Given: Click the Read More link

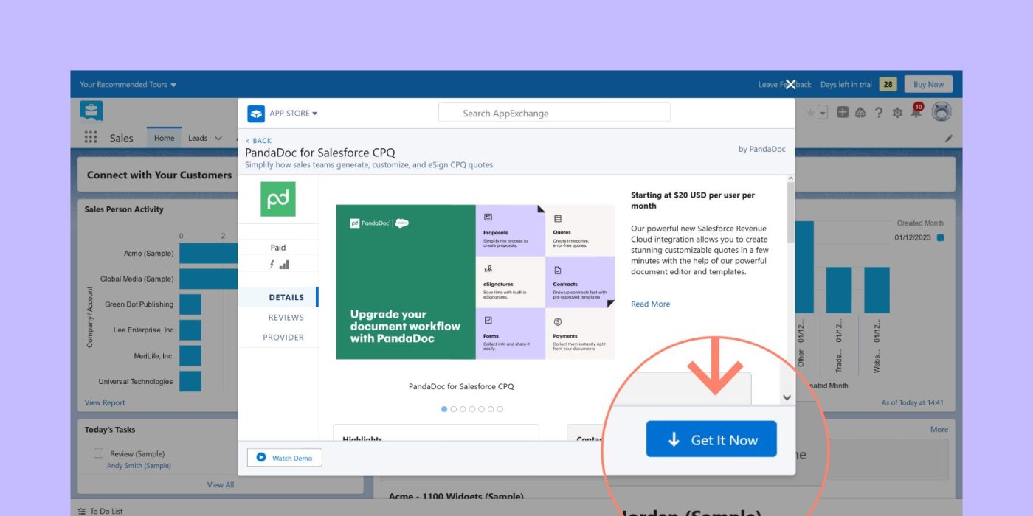Looking at the screenshot, I should tap(650, 304).
